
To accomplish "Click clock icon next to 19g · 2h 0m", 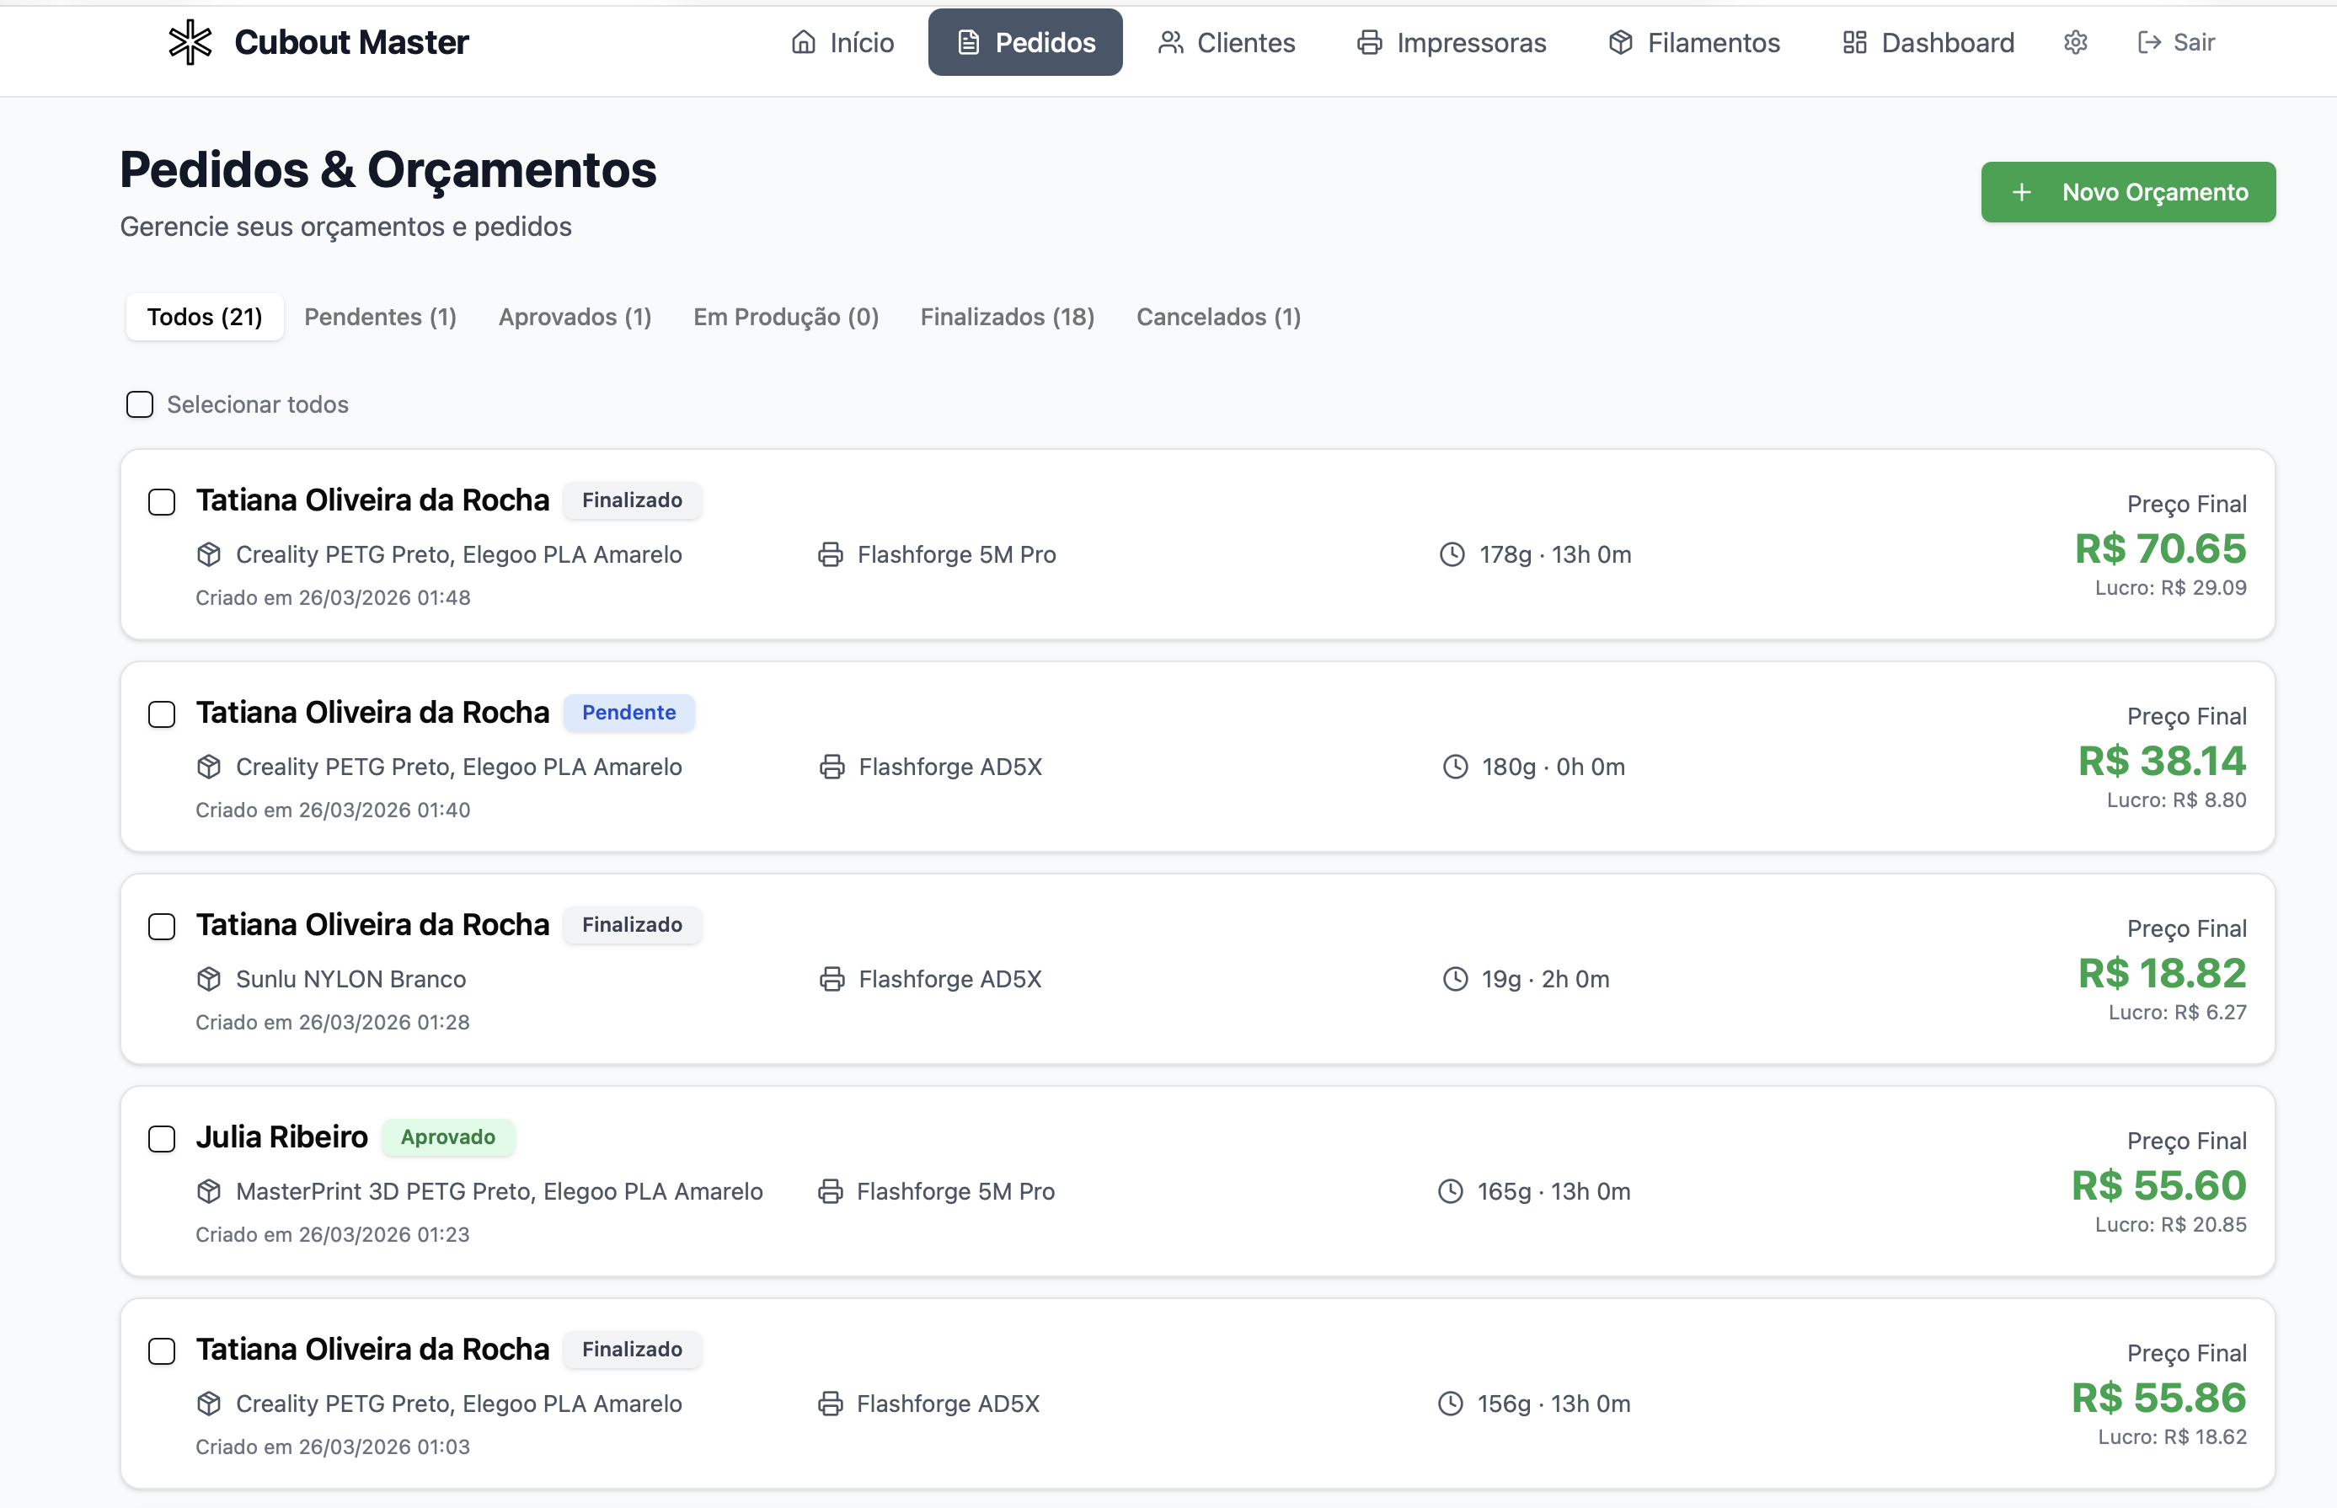I will click(1455, 979).
